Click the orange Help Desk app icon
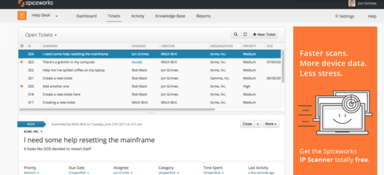Screen dimensions: 384x175 pos(22,16)
